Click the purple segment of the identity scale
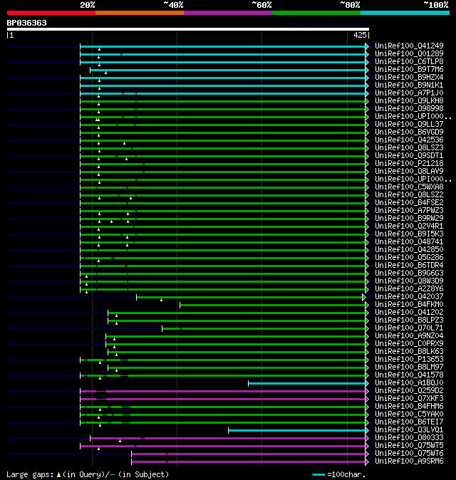This screenshot has height=480, width=456. 227,13
